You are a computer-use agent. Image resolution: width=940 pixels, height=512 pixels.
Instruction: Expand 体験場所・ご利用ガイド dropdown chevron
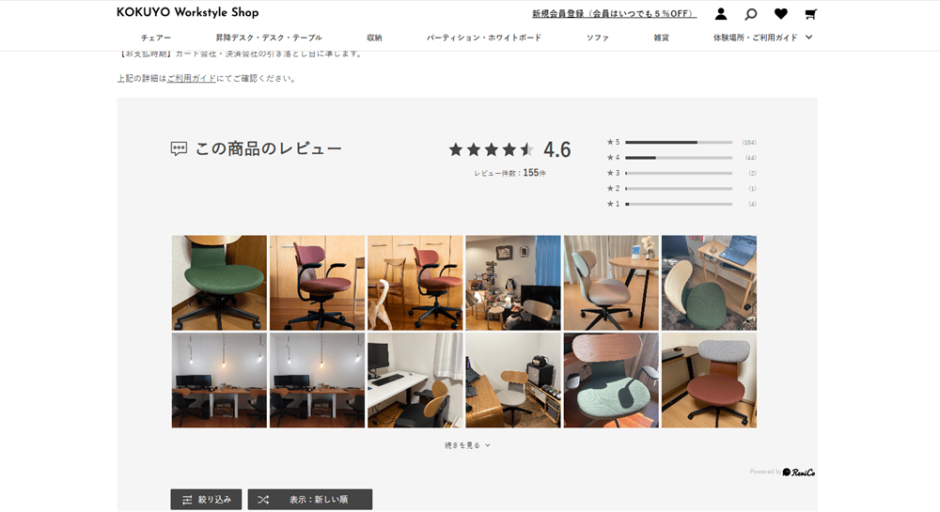808,38
